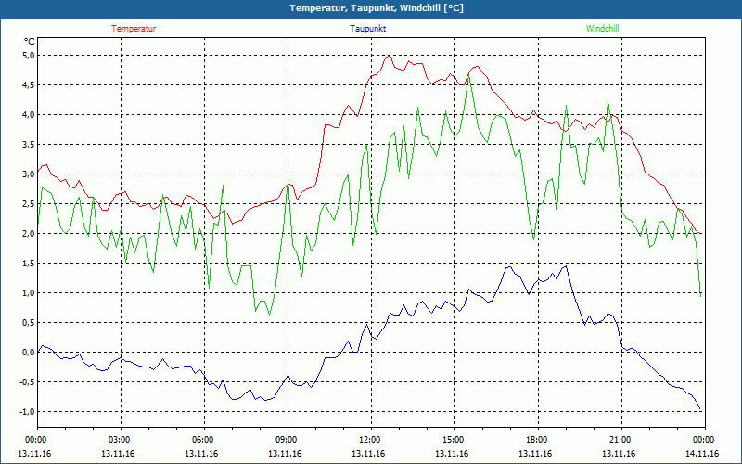Click the 2,5 y-axis value
The image size is (742, 464).
29,203
